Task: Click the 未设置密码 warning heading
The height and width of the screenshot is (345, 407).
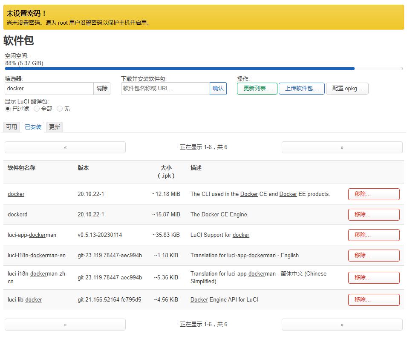Action: coord(26,13)
